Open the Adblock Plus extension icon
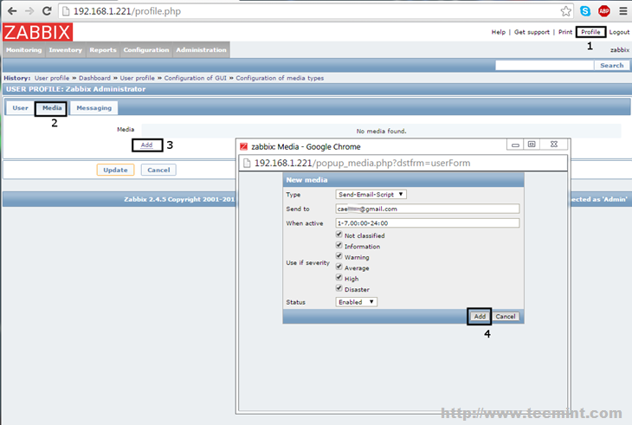Viewport: 632px width, 425px height. click(x=603, y=11)
